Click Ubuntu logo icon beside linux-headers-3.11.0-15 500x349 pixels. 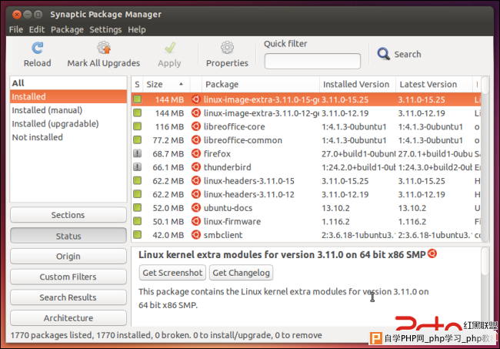[x=196, y=181]
